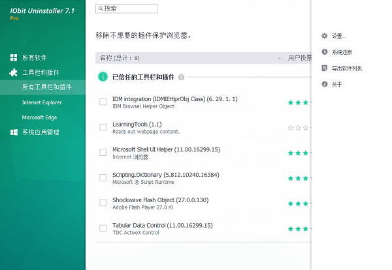The height and width of the screenshot is (270, 392).
Task: Check the IDM integration checkbox
Action: tap(103, 102)
